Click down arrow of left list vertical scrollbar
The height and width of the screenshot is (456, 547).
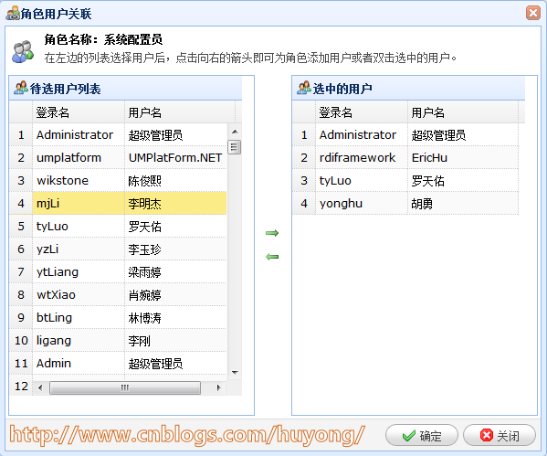(x=235, y=373)
